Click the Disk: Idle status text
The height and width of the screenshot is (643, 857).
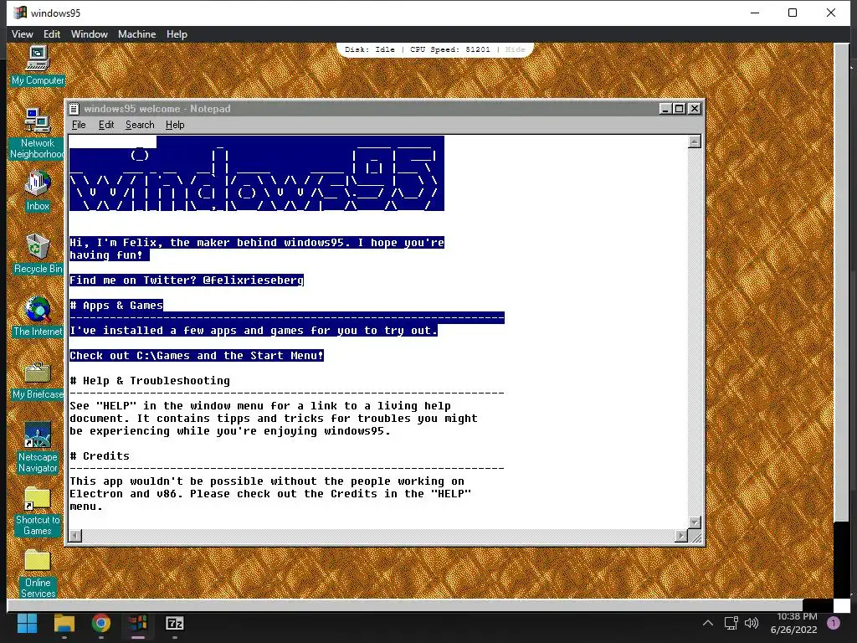(369, 49)
